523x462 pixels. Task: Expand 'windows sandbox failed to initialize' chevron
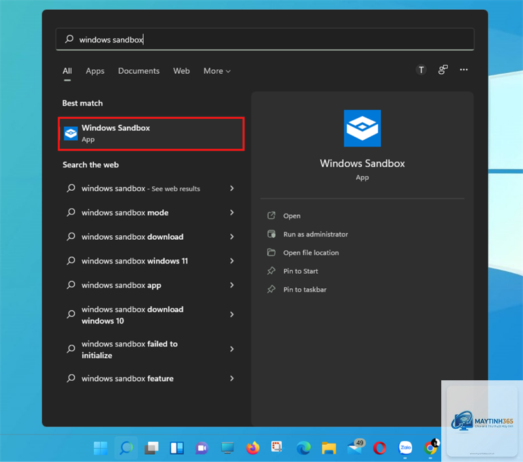[232, 349]
